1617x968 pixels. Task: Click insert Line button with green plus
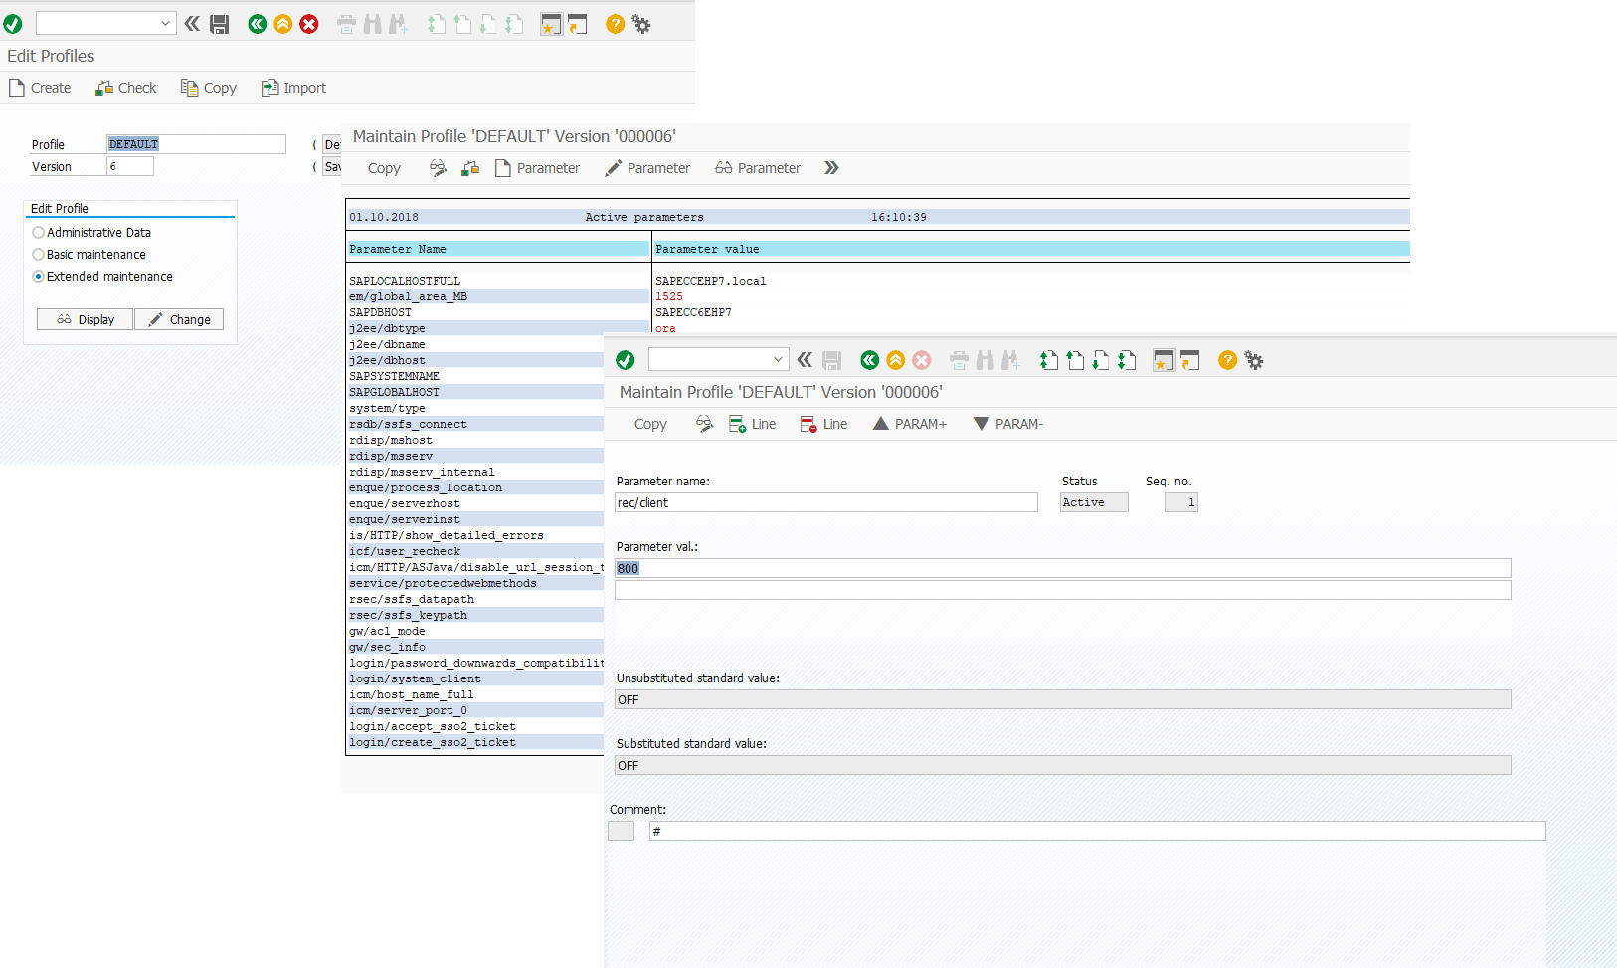coord(753,424)
